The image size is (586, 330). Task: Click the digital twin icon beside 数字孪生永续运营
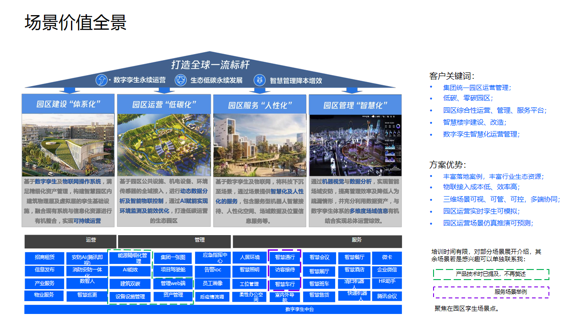[101, 80]
